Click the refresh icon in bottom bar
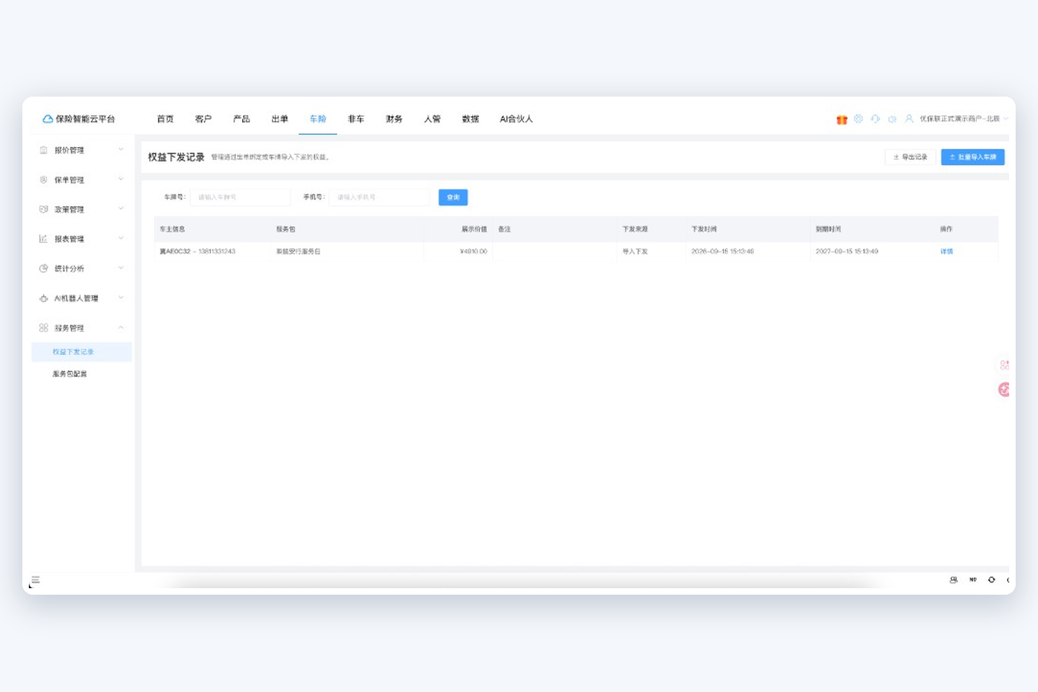 click(992, 580)
